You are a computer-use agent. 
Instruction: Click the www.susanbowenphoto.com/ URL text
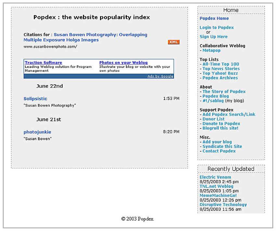click(50, 47)
